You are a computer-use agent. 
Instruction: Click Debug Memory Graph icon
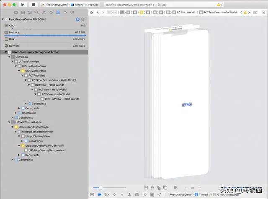coord(144,194)
